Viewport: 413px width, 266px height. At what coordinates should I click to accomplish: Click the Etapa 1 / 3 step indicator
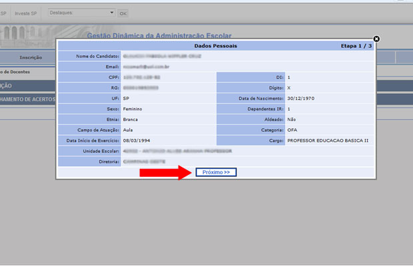coord(355,46)
